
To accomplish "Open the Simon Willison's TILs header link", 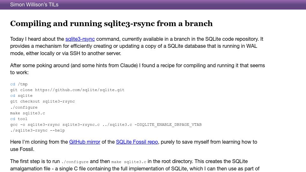I will point(34,4).
